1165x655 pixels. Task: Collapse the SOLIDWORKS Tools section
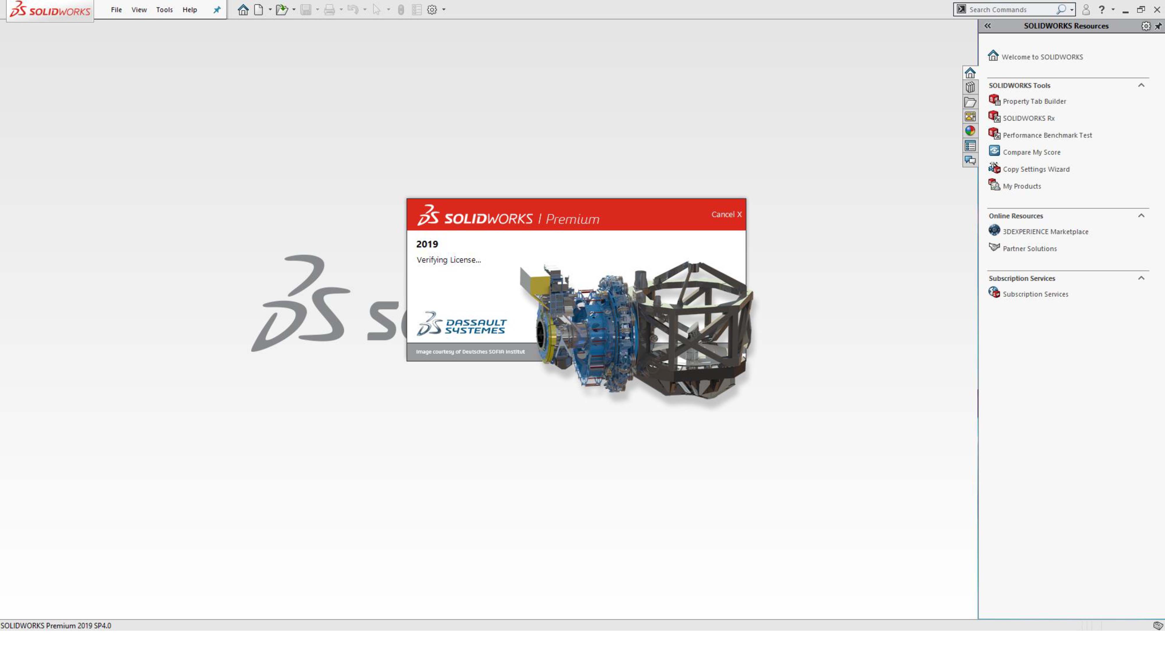(1141, 85)
